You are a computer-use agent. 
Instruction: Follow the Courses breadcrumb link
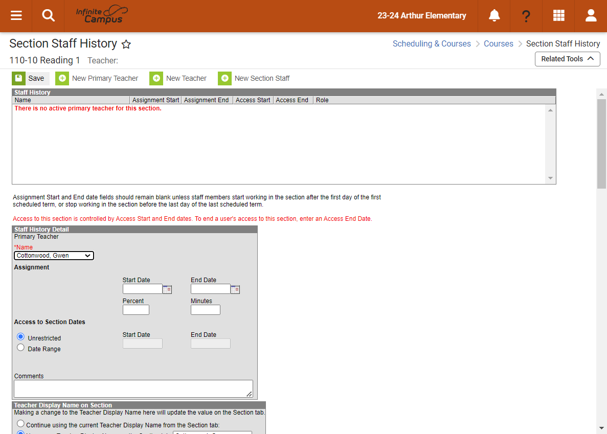point(498,44)
